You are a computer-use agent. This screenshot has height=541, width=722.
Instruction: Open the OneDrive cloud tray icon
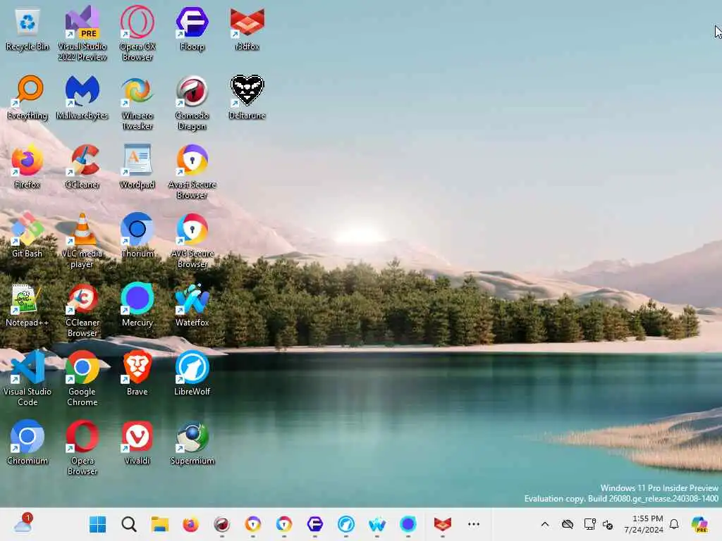point(568,524)
